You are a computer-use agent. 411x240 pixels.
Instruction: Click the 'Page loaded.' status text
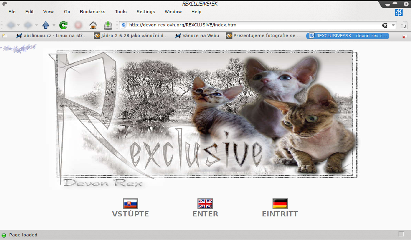24,235
